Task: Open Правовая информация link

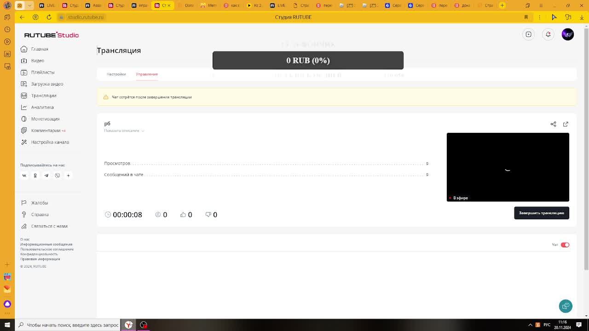Action: 40,259
